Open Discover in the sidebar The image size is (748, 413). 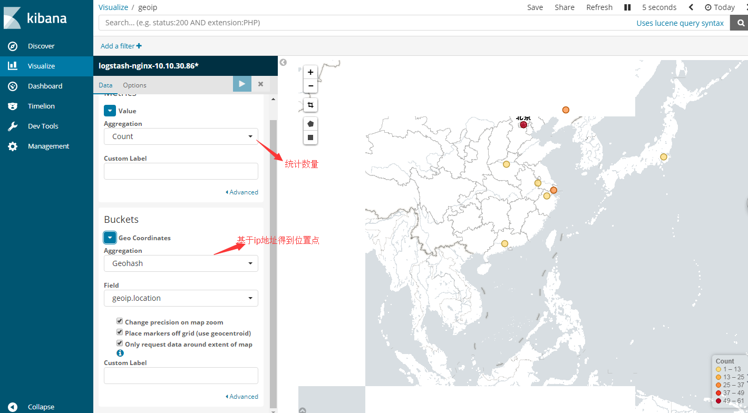click(41, 46)
